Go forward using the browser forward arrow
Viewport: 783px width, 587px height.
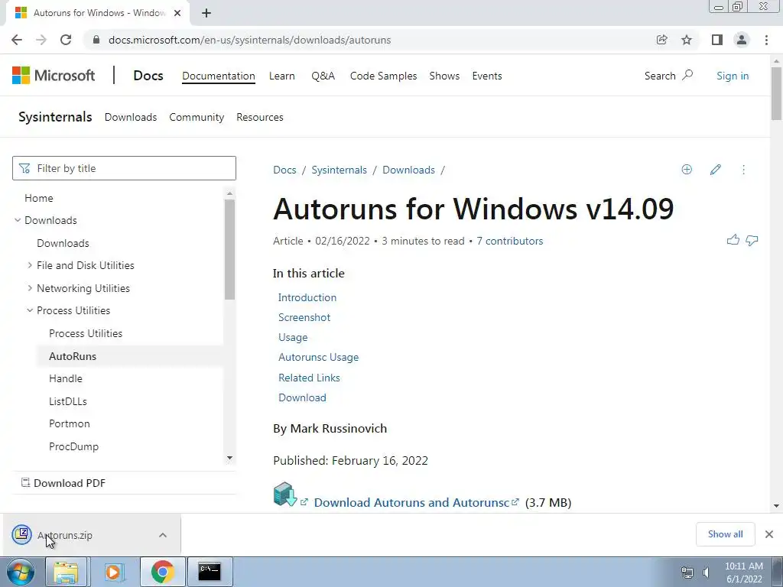click(x=41, y=40)
